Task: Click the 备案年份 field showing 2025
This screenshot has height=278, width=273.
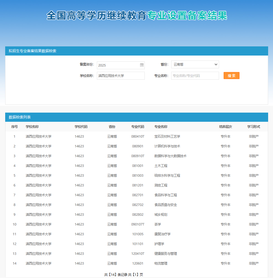Action: coord(119,65)
